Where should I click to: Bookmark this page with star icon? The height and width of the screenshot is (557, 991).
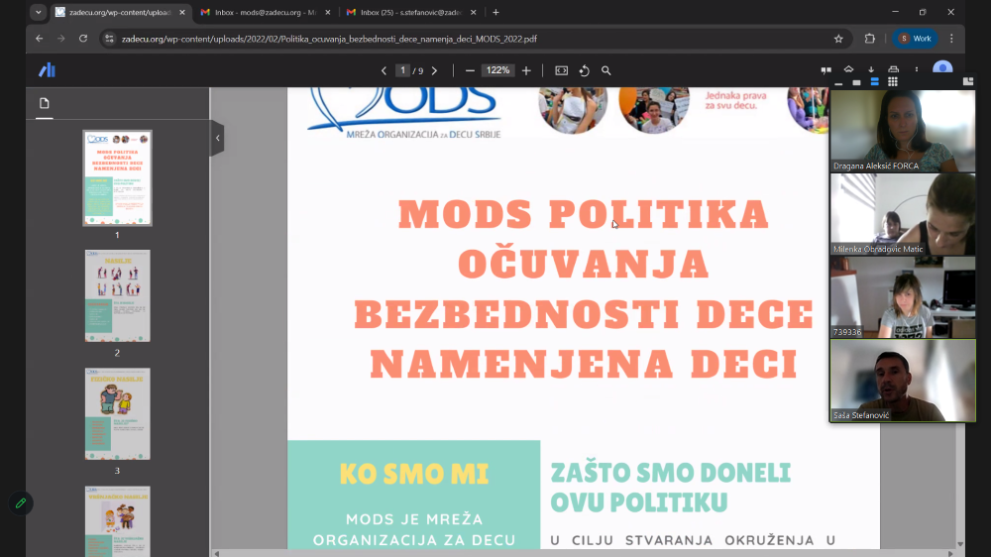click(838, 39)
